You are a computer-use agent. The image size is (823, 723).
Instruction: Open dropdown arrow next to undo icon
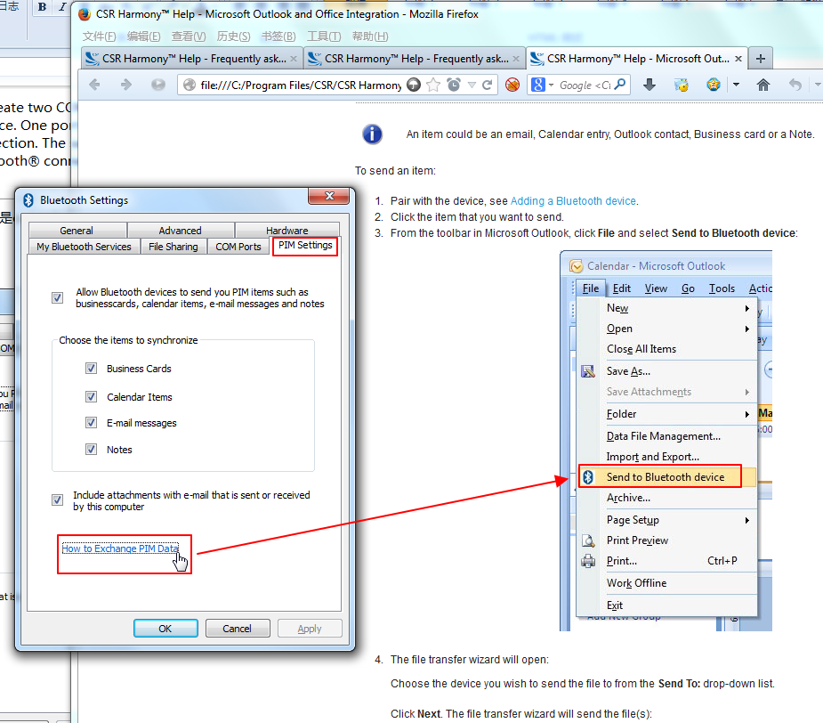(818, 85)
